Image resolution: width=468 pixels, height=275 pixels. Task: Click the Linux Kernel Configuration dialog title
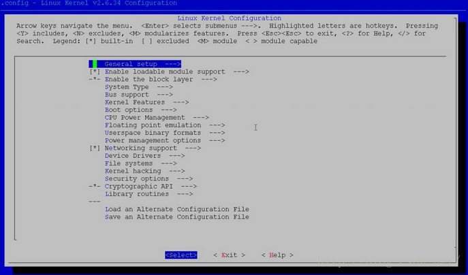pos(229,18)
